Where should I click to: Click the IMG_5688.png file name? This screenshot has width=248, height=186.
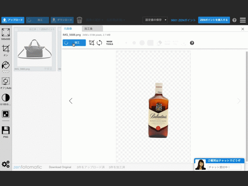pyautogui.click(x=72, y=35)
